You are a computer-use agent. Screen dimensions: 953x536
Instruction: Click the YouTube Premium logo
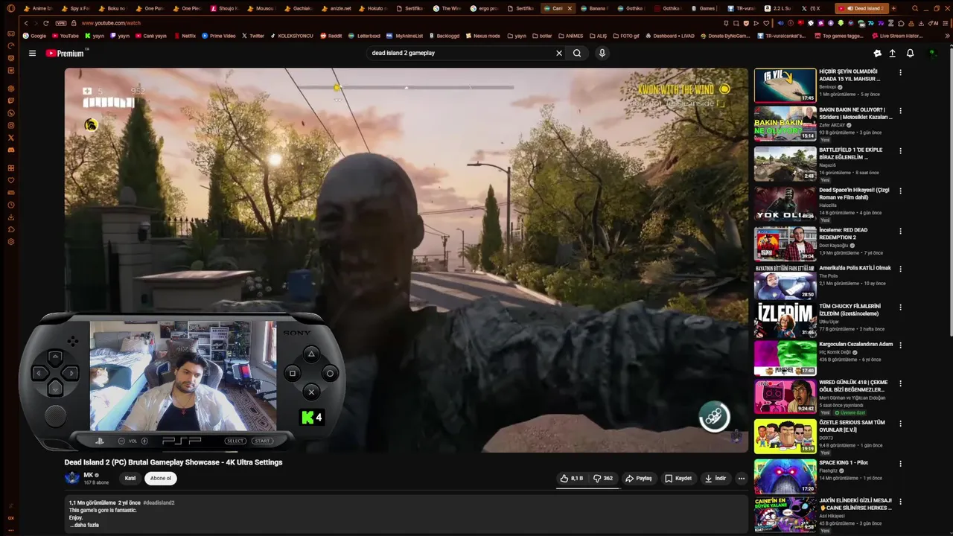[x=65, y=53]
